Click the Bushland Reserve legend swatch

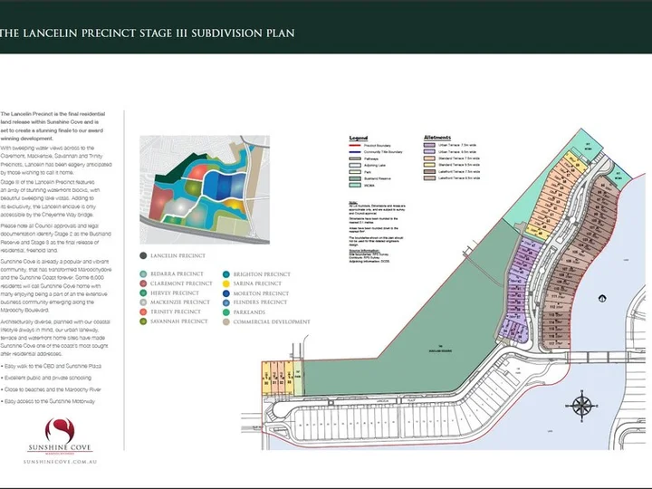pyautogui.click(x=355, y=178)
